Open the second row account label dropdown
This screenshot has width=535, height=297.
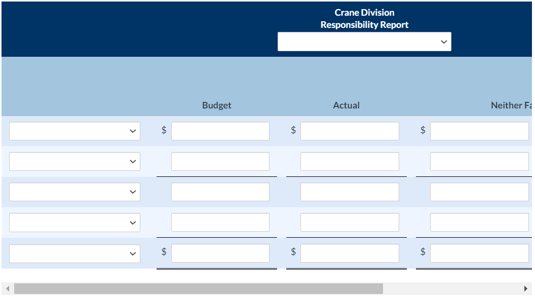click(74, 161)
